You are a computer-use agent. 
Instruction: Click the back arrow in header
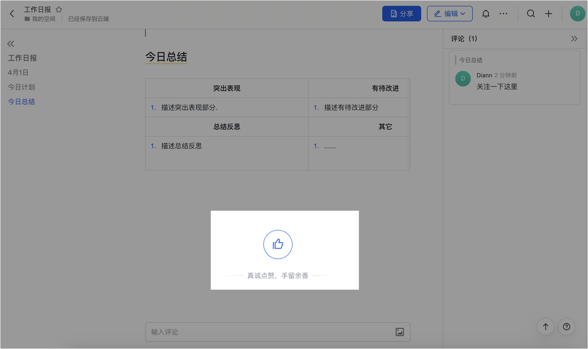tap(12, 14)
